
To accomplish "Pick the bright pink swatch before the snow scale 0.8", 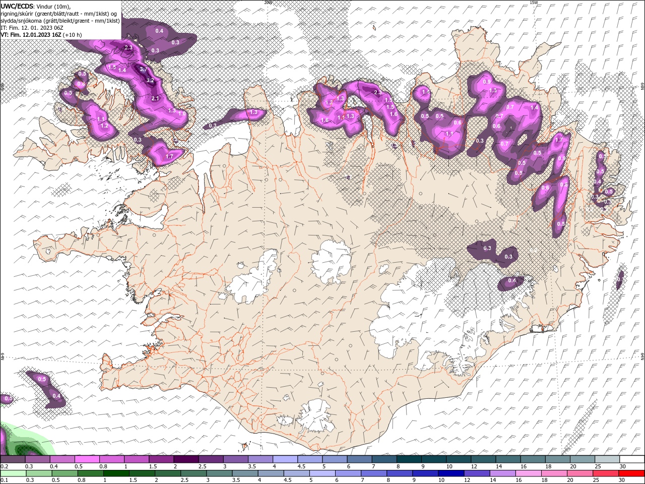I will click(87, 459).
